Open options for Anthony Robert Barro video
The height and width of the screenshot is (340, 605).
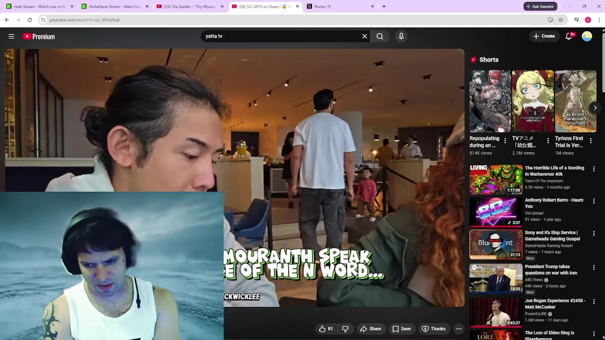[x=594, y=201]
